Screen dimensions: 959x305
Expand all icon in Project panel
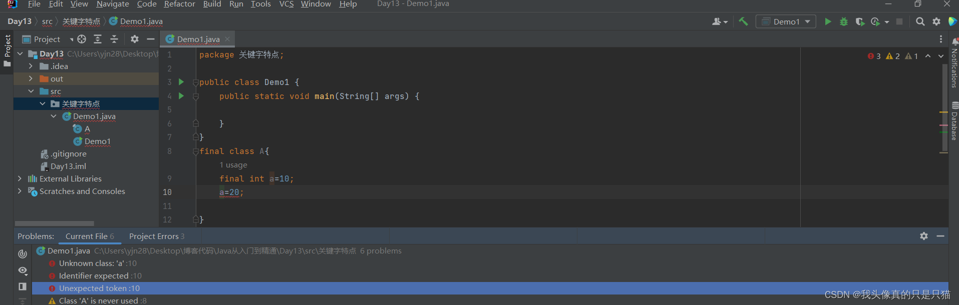[x=98, y=39]
